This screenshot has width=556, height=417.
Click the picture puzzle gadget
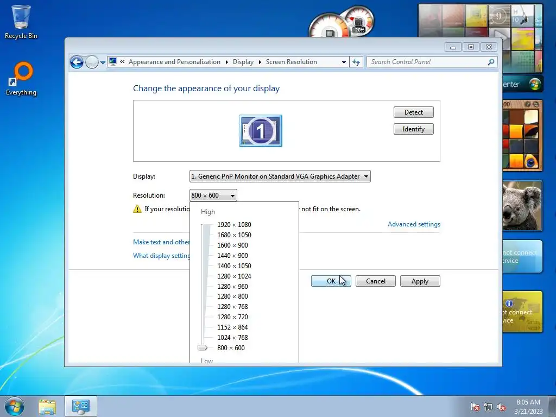click(x=522, y=135)
